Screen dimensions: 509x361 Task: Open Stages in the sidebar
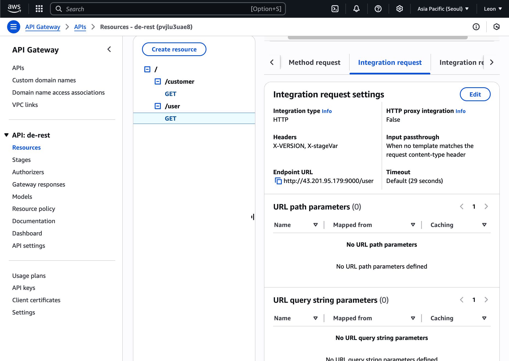click(22, 160)
